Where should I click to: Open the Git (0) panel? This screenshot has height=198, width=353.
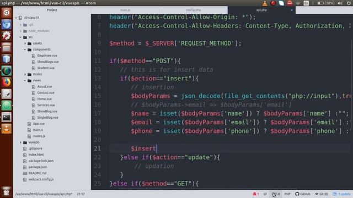click(x=322, y=194)
